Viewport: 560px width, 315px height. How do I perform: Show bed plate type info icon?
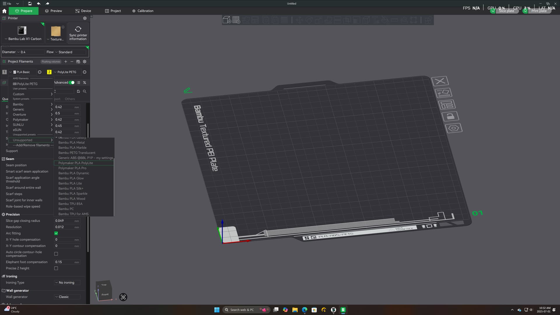[63, 27]
